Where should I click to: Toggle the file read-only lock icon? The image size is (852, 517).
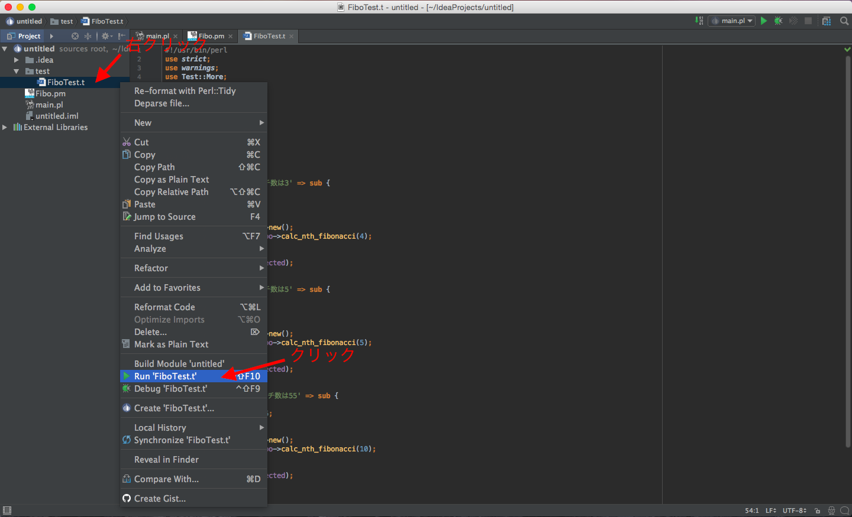pyautogui.click(x=817, y=511)
